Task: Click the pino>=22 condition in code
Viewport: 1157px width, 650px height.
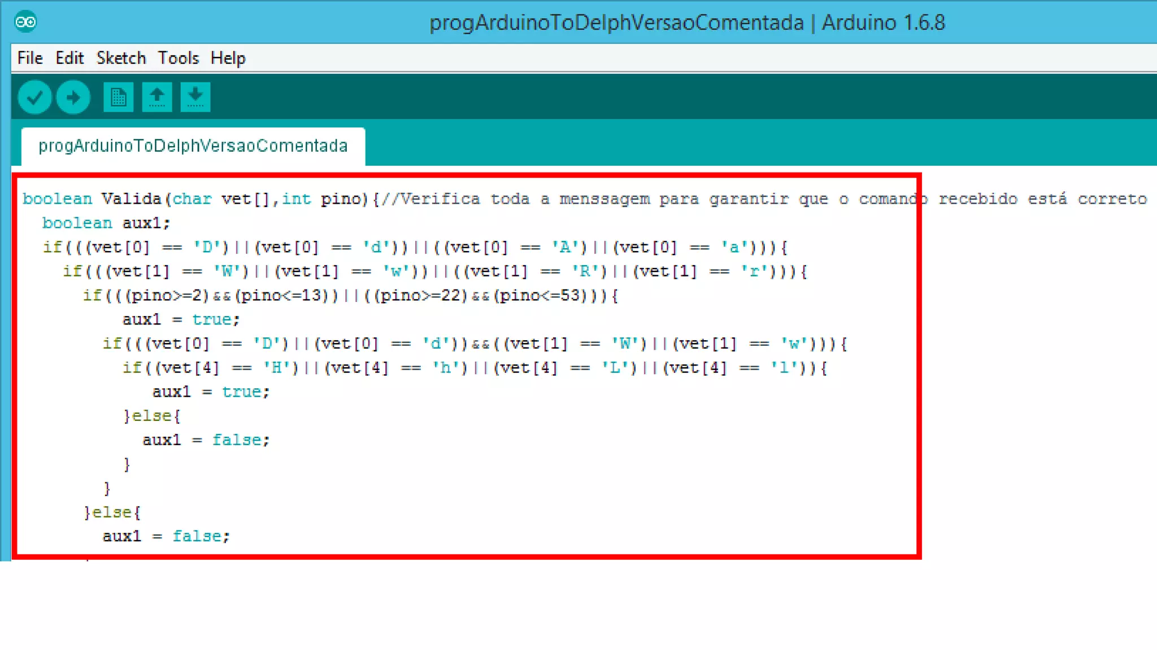Action: (420, 296)
